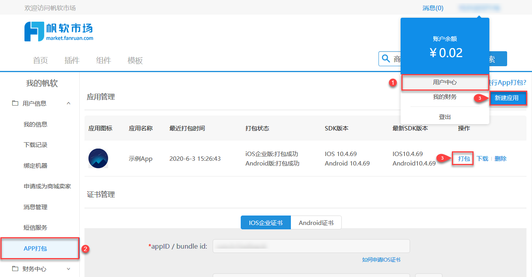Click the 帆软市场 logo
The width and height of the screenshot is (532, 277).
point(59,32)
